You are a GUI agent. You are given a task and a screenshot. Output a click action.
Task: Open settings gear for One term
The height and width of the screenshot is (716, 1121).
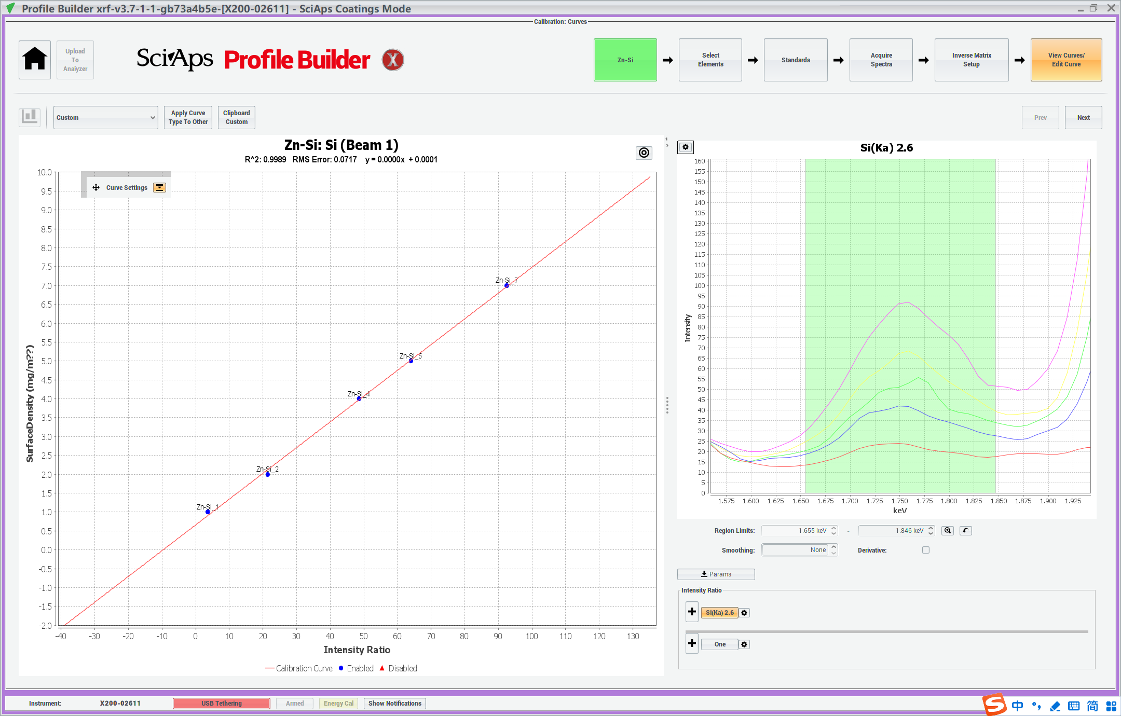(x=744, y=644)
